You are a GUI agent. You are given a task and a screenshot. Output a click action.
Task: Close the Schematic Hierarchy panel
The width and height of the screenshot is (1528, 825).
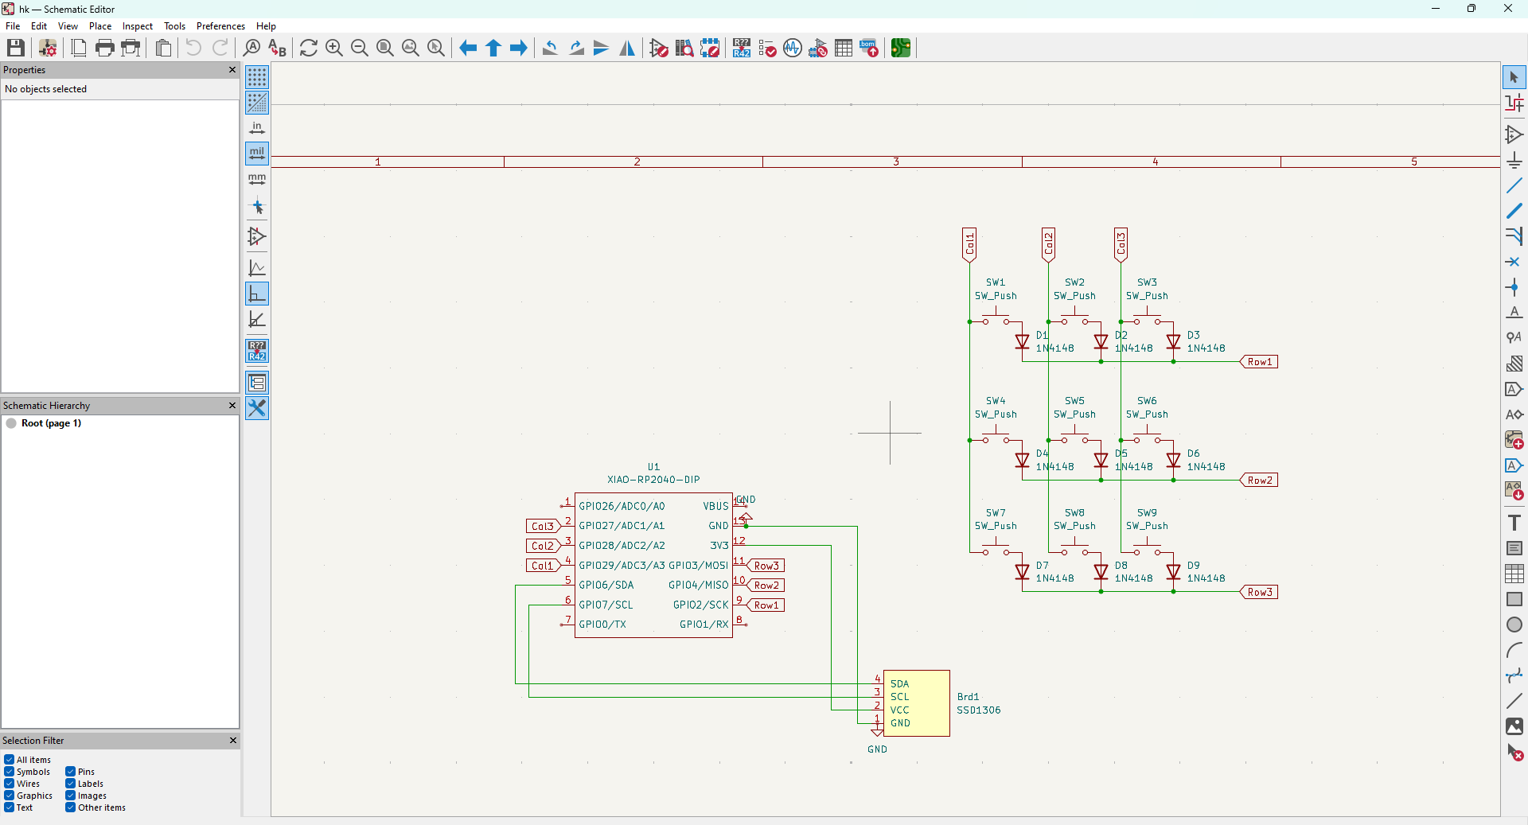pyautogui.click(x=232, y=406)
